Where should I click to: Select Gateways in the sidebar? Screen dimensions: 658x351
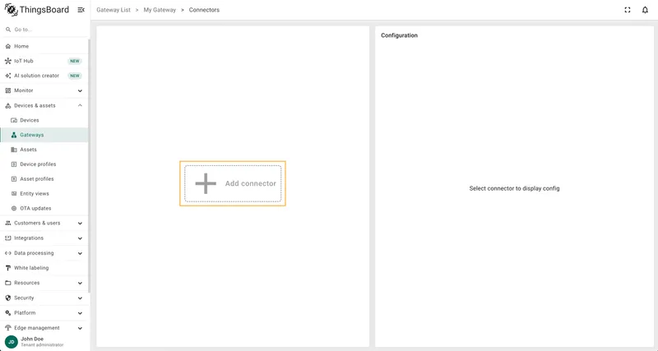[x=44, y=135]
